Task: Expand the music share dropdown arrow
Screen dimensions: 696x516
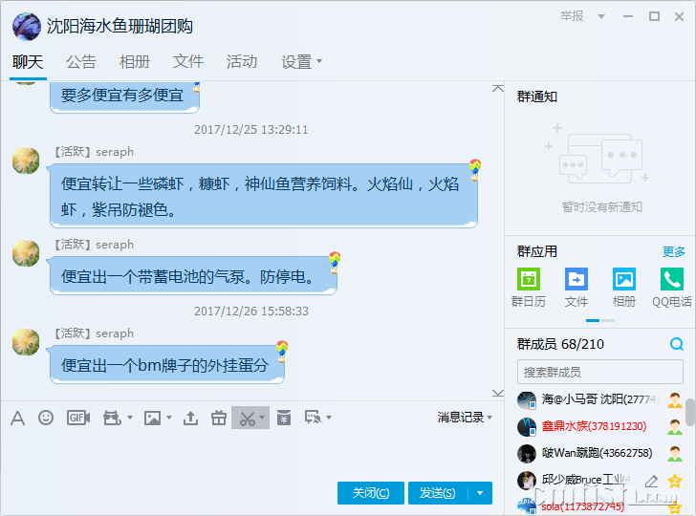Action: pos(130,418)
